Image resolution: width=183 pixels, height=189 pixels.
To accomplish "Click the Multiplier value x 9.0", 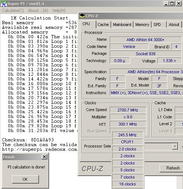I will tap(128, 117).
